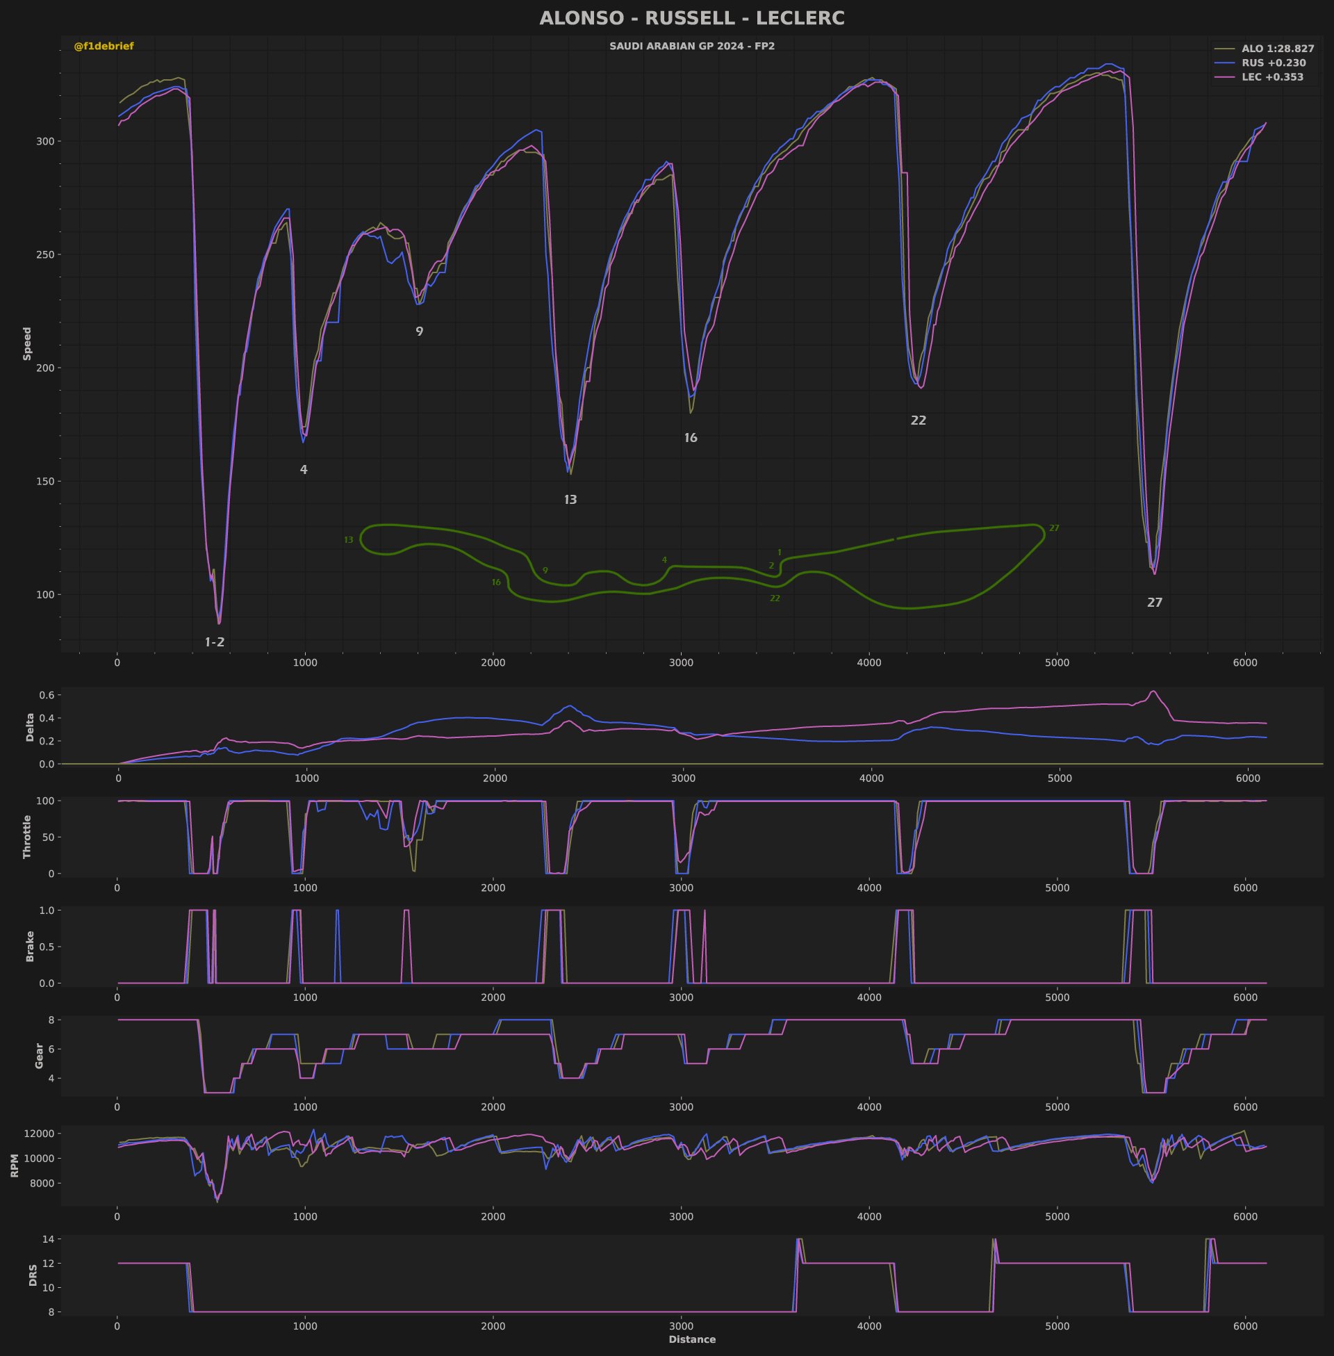Click the white turn 22 label under speed dip
The height and width of the screenshot is (1356, 1334).
pyautogui.click(x=918, y=420)
